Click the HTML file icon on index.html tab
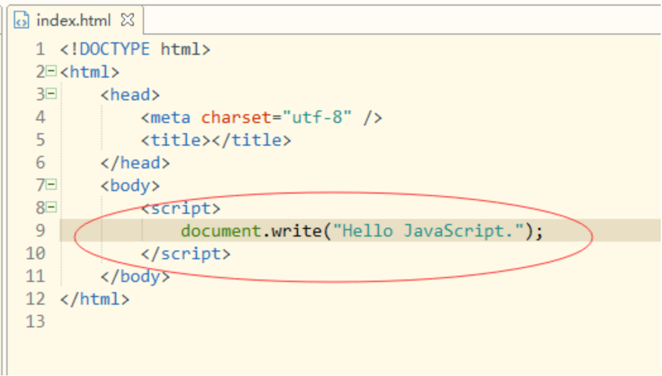Screen dimensions: 662x376 tap(21, 20)
